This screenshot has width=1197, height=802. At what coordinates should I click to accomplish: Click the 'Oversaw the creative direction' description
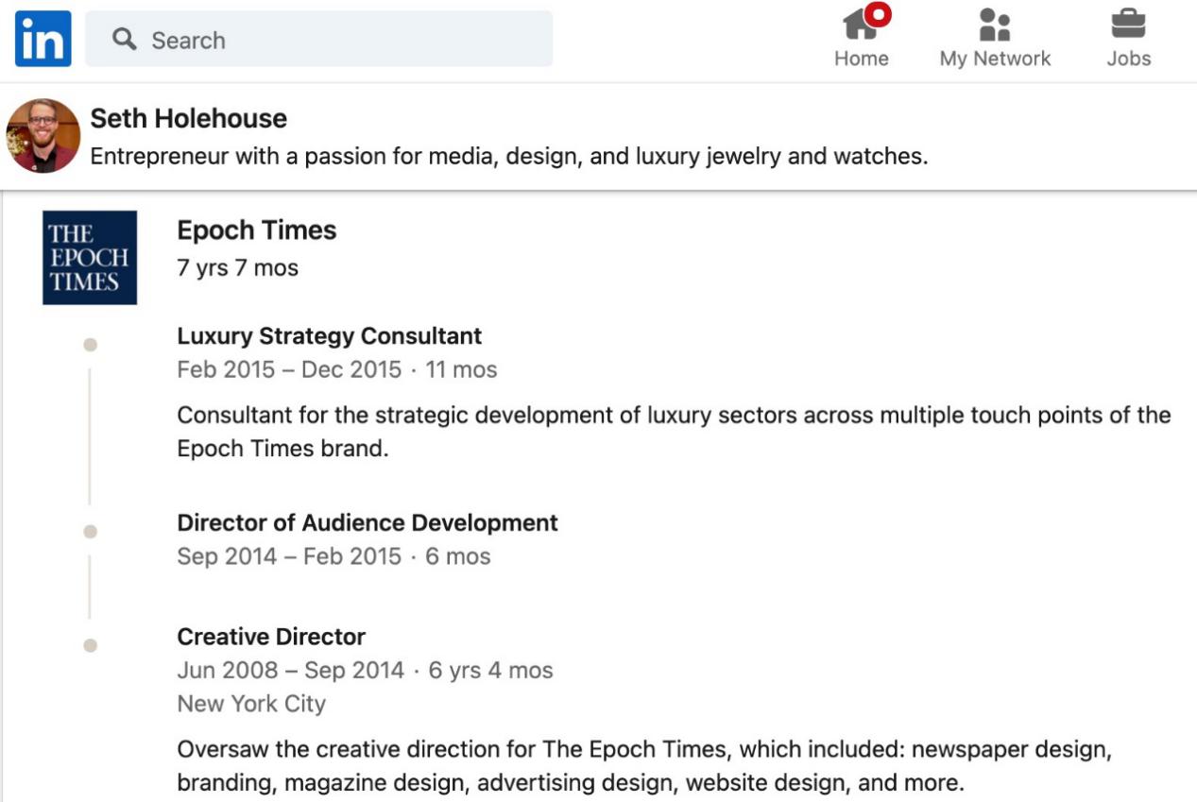644,767
